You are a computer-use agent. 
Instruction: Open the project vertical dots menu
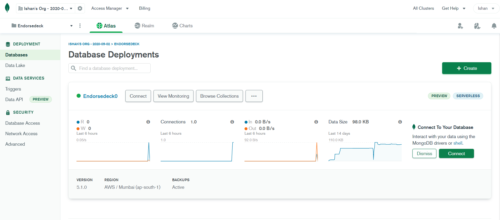click(80, 26)
